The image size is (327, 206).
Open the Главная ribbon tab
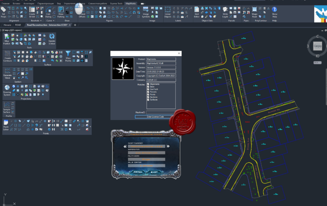6,4
